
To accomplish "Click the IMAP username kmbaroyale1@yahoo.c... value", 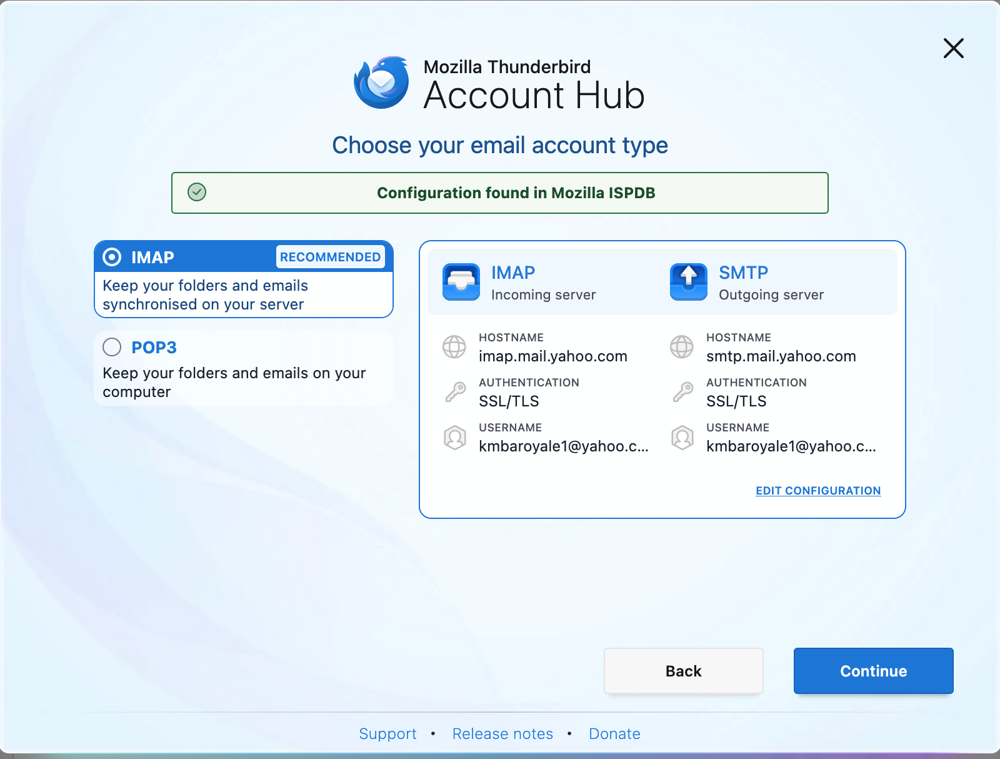I will [x=564, y=446].
